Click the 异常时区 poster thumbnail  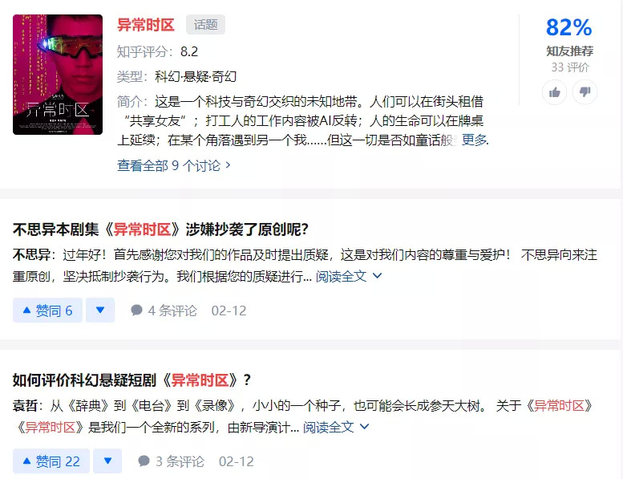[x=58, y=75]
